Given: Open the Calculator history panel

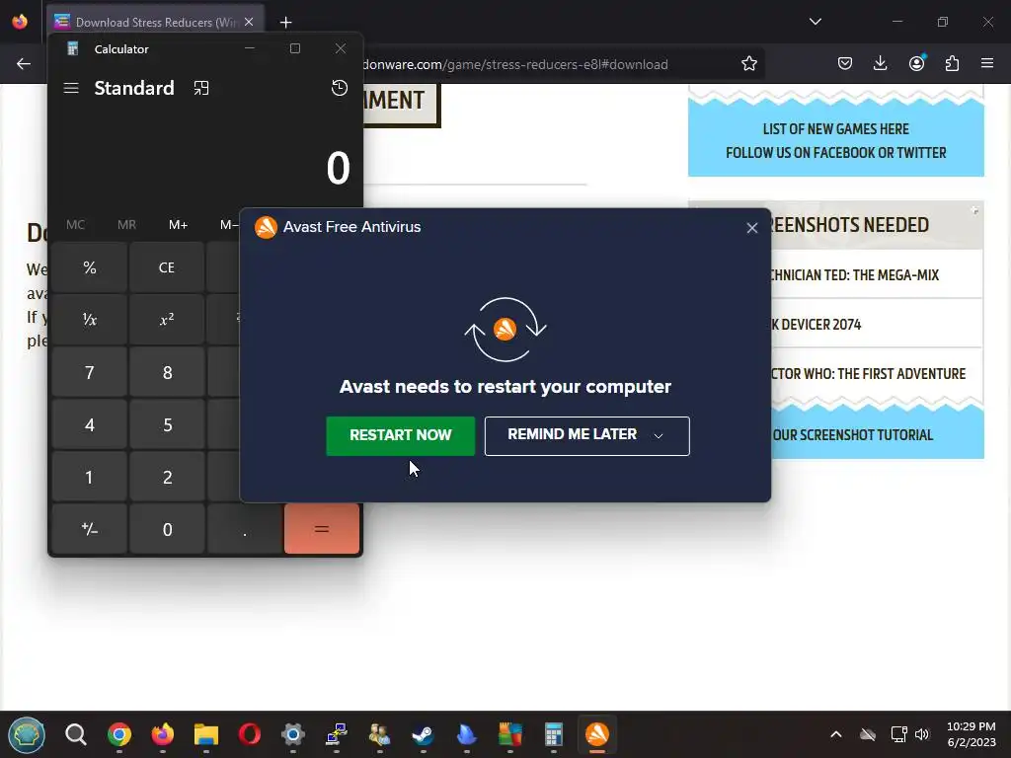Looking at the screenshot, I should (x=340, y=88).
